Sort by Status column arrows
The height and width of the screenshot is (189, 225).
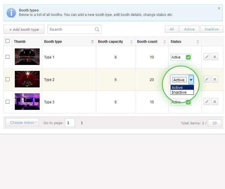[x=197, y=42]
